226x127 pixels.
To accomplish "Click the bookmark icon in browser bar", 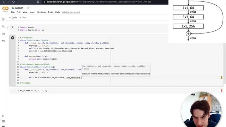I will [x=38, y=2].
